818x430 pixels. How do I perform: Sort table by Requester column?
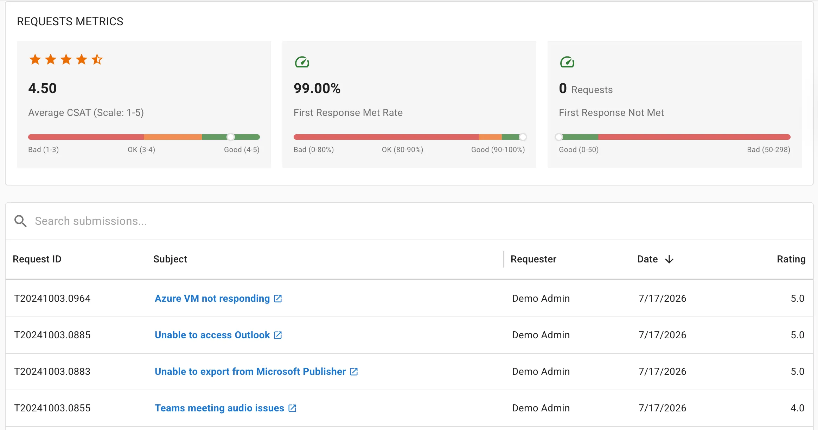pos(533,259)
